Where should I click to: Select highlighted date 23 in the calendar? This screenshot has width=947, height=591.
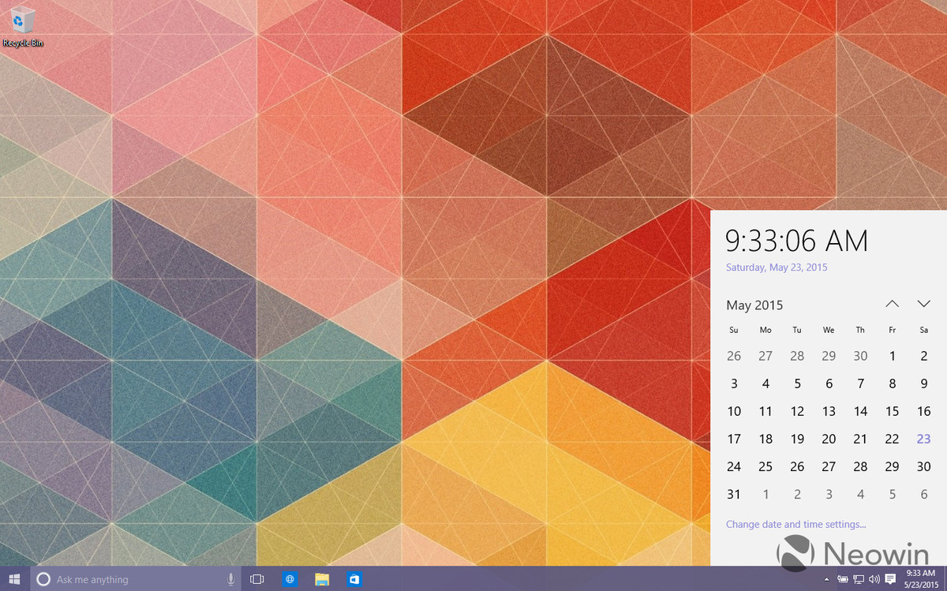pos(923,439)
